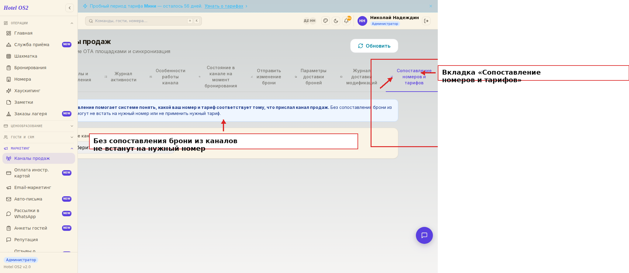This screenshot has width=629, height=273.
Task: Click the logout icon next to the user name
Action: click(x=426, y=21)
